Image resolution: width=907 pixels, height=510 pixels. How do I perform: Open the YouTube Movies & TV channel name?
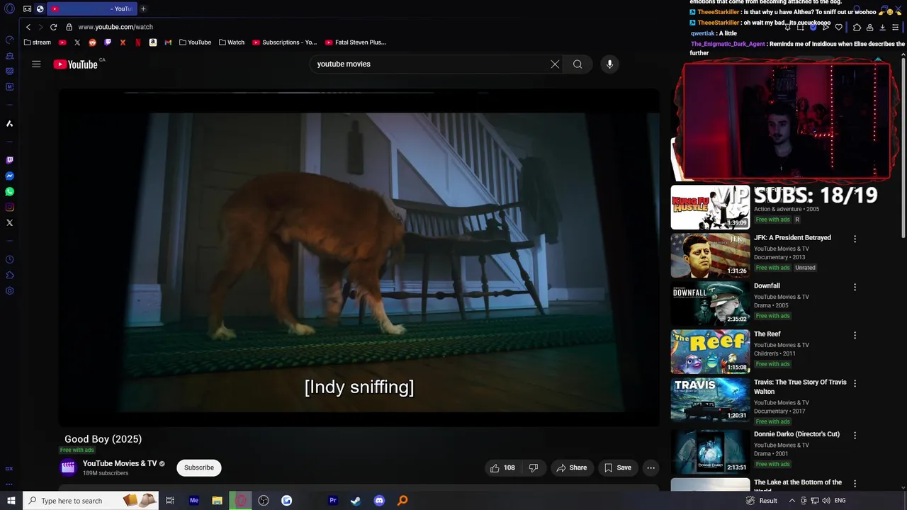[x=120, y=463]
